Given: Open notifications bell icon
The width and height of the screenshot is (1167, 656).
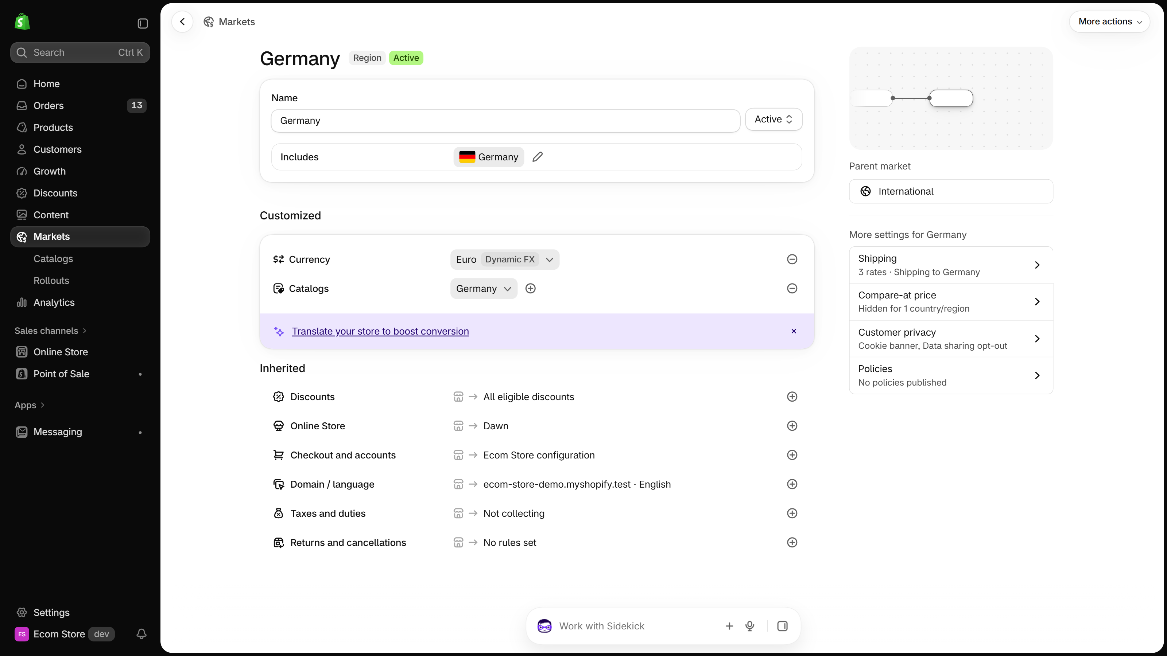Looking at the screenshot, I should click(141, 634).
